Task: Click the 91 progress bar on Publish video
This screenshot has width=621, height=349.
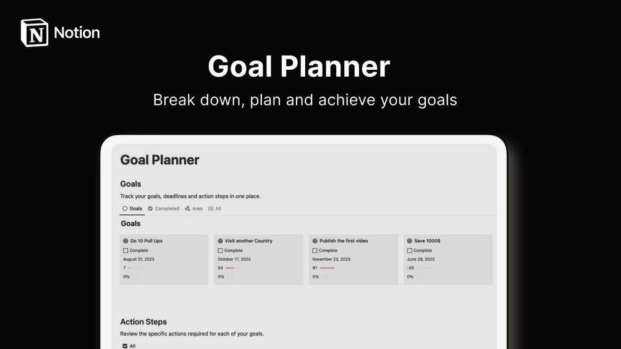Action: [327, 268]
